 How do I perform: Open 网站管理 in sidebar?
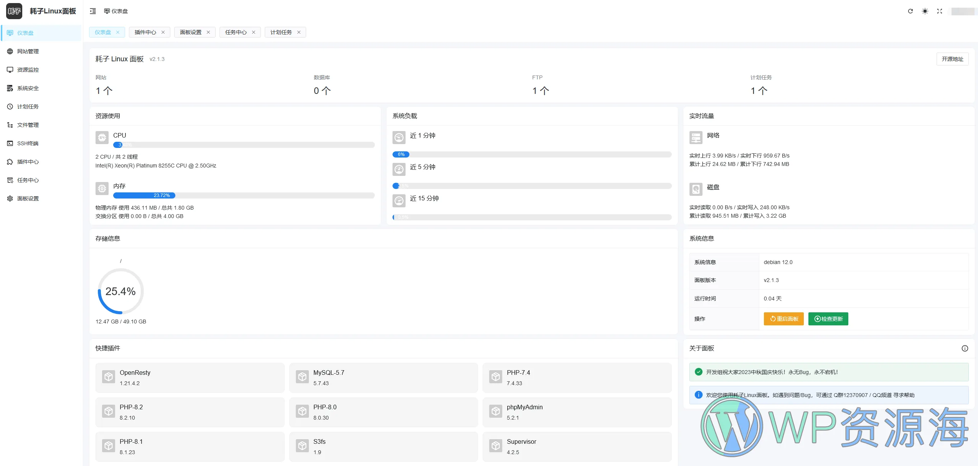(41, 51)
